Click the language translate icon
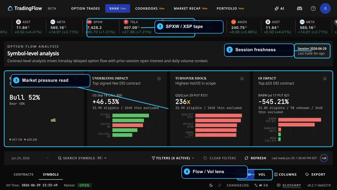Viewport: 337px width, 190px height. (256, 185)
